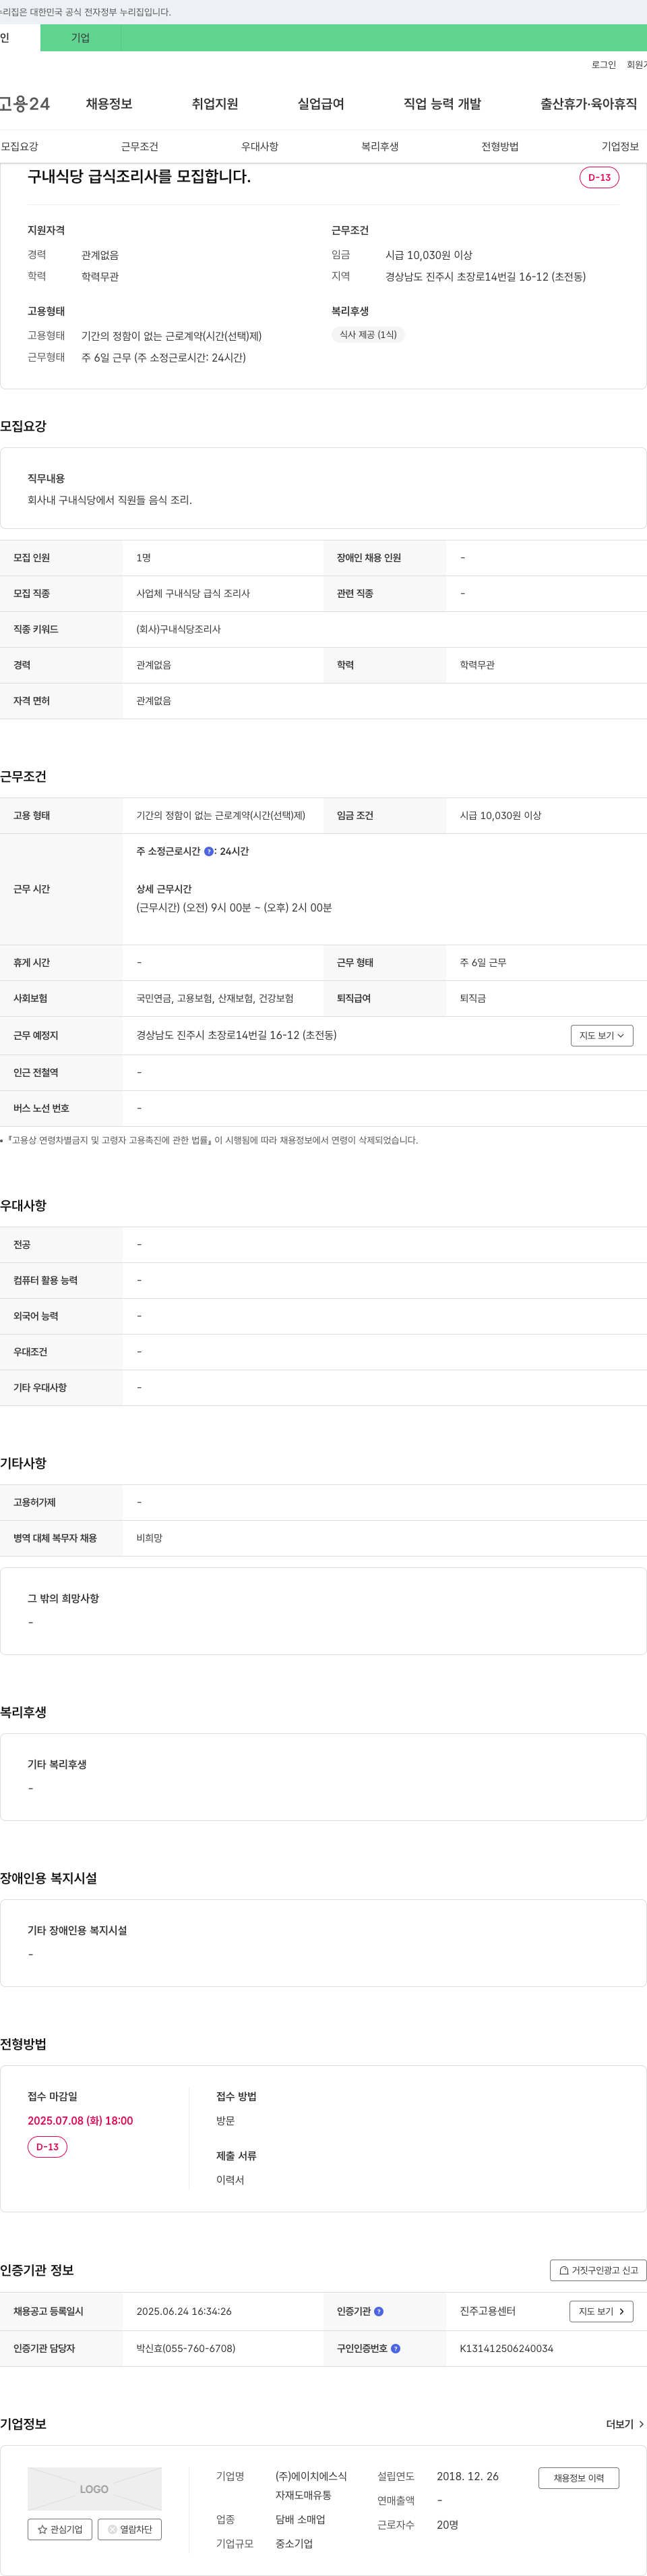Image resolution: width=647 pixels, height=2576 pixels.
Task: Open help icon next to 주 소정근로시간
Action: tap(209, 851)
